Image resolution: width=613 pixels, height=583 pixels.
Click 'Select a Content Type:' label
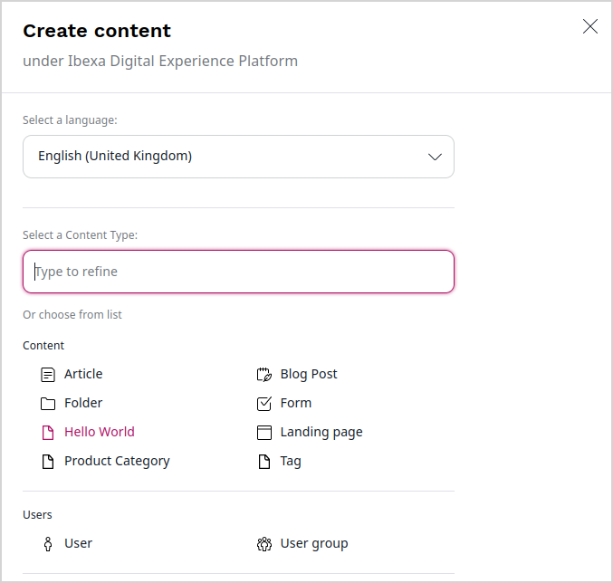(x=81, y=235)
